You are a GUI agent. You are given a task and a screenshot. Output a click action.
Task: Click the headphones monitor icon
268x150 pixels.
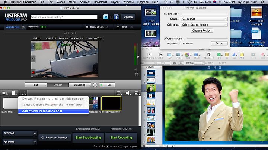137,74
